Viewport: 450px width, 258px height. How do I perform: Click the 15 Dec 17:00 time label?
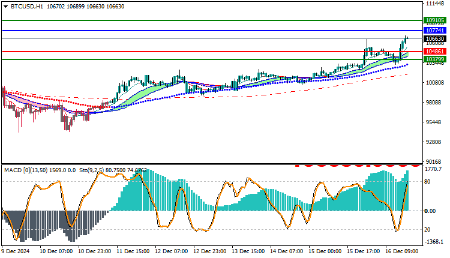(364, 251)
